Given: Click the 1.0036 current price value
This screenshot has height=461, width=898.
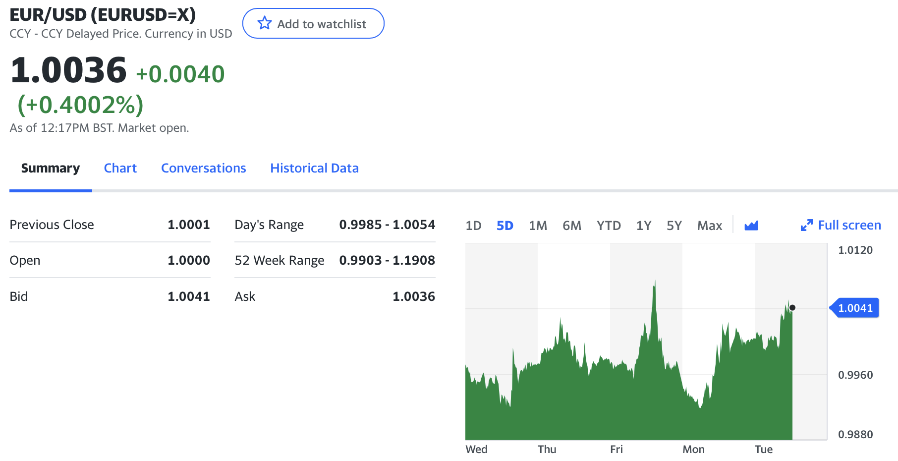Looking at the screenshot, I should pyautogui.click(x=68, y=70).
